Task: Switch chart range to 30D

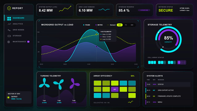Action: pos(132,25)
